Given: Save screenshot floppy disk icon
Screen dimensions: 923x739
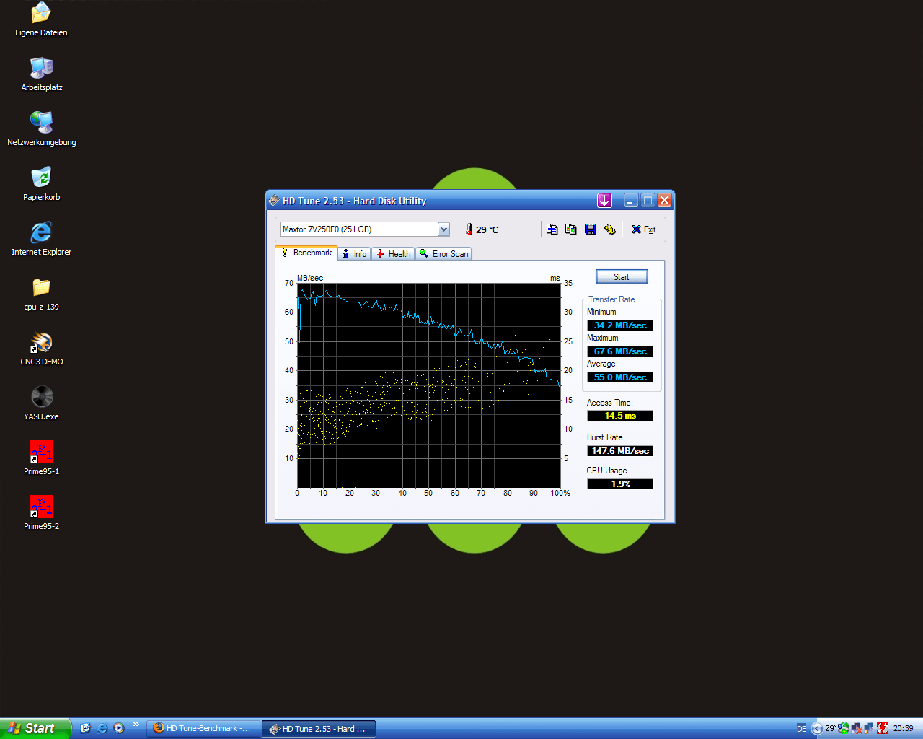Looking at the screenshot, I should coord(591,229).
